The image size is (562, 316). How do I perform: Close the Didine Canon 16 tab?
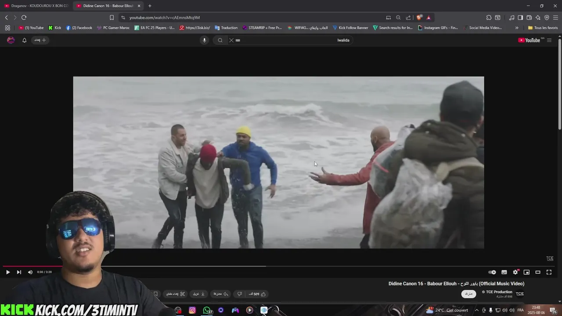[139, 6]
